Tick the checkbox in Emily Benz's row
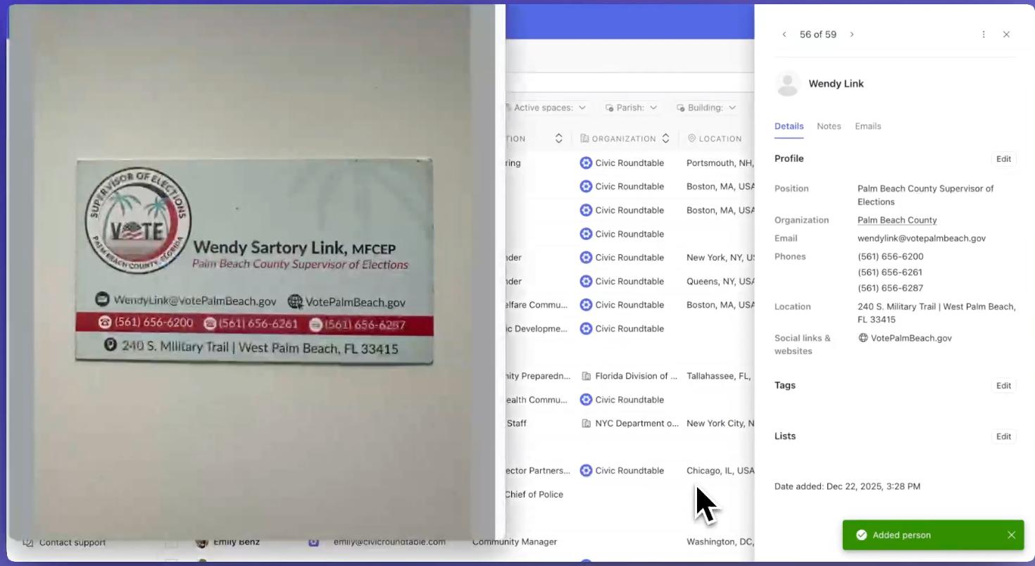 pos(171,542)
